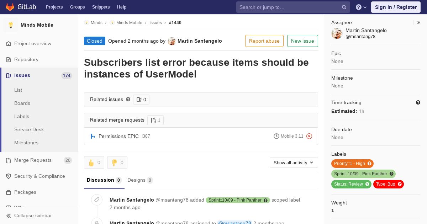Click the #1440 breadcrumb item

coord(175,23)
